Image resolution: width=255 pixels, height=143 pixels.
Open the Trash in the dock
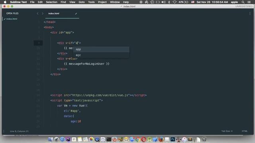click(204, 139)
